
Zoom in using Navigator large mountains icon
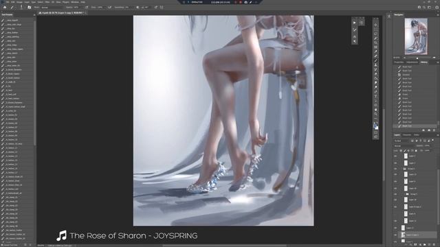434,58
